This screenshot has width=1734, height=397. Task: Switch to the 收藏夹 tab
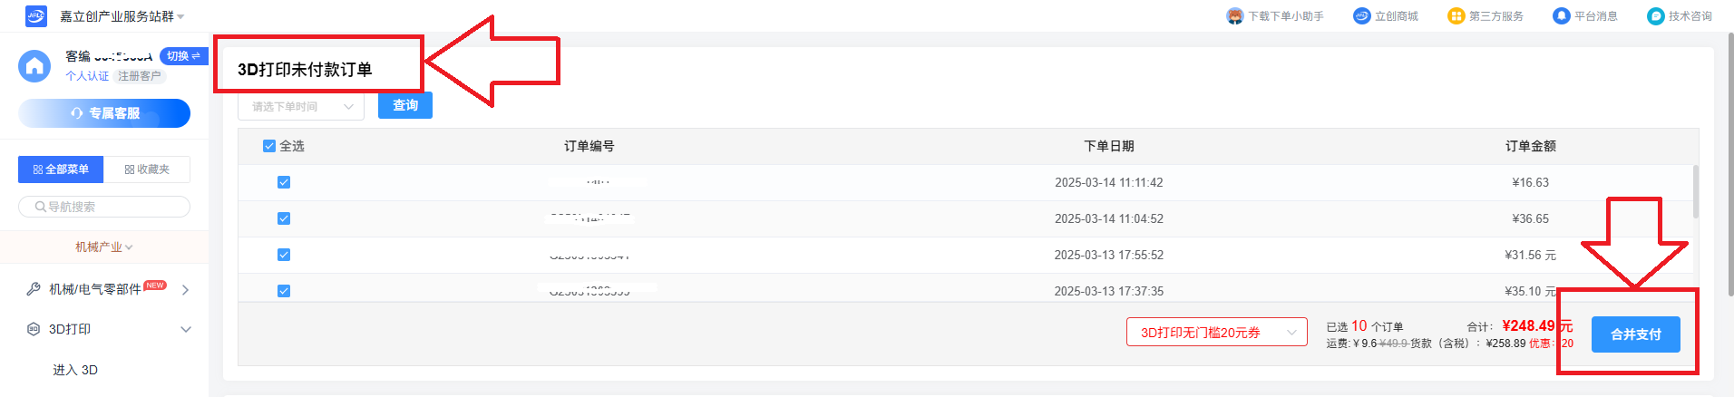tap(147, 169)
